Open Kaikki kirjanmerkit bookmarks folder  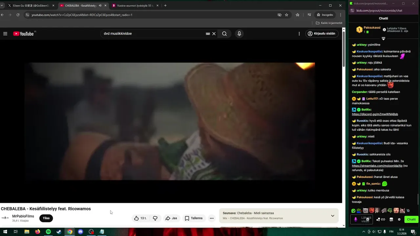click(x=329, y=23)
